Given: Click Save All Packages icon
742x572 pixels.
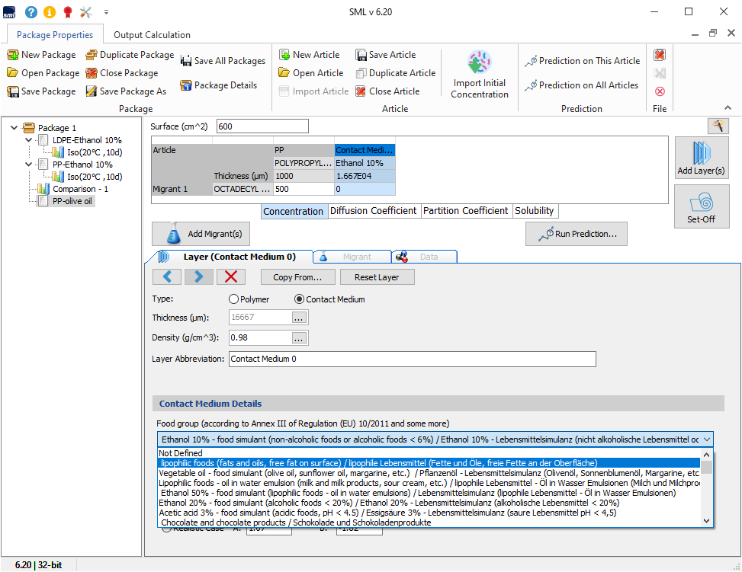Looking at the screenshot, I should (186, 61).
